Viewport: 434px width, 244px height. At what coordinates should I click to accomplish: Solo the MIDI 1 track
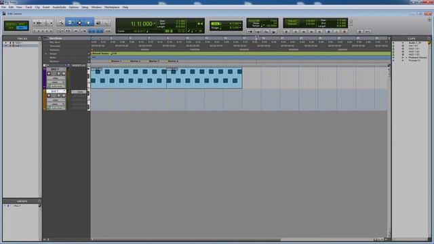[x=58, y=74]
